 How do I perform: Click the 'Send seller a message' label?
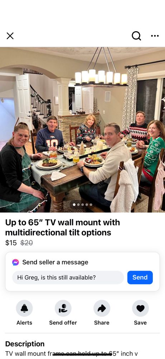55,262
